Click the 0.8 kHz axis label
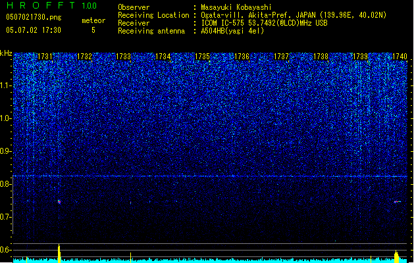This screenshot has width=414, height=263. coord(6,184)
